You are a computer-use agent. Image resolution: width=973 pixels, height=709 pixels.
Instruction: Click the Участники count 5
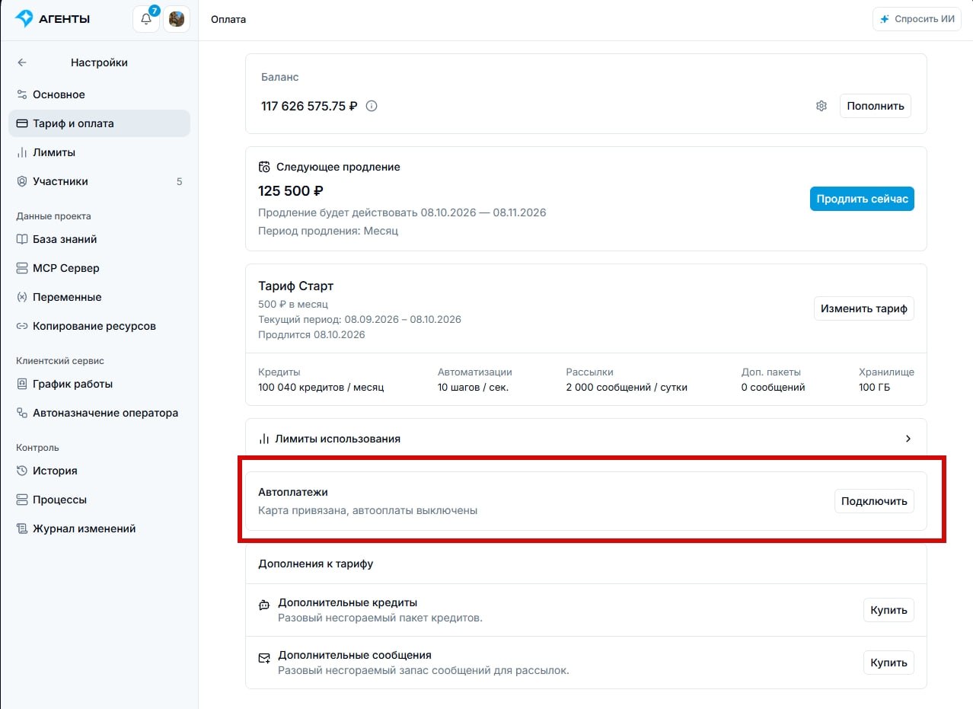point(180,181)
